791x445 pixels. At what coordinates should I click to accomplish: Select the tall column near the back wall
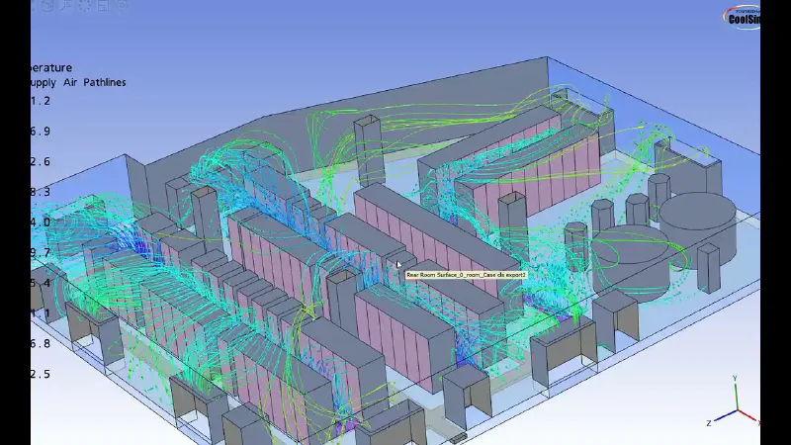click(x=367, y=149)
